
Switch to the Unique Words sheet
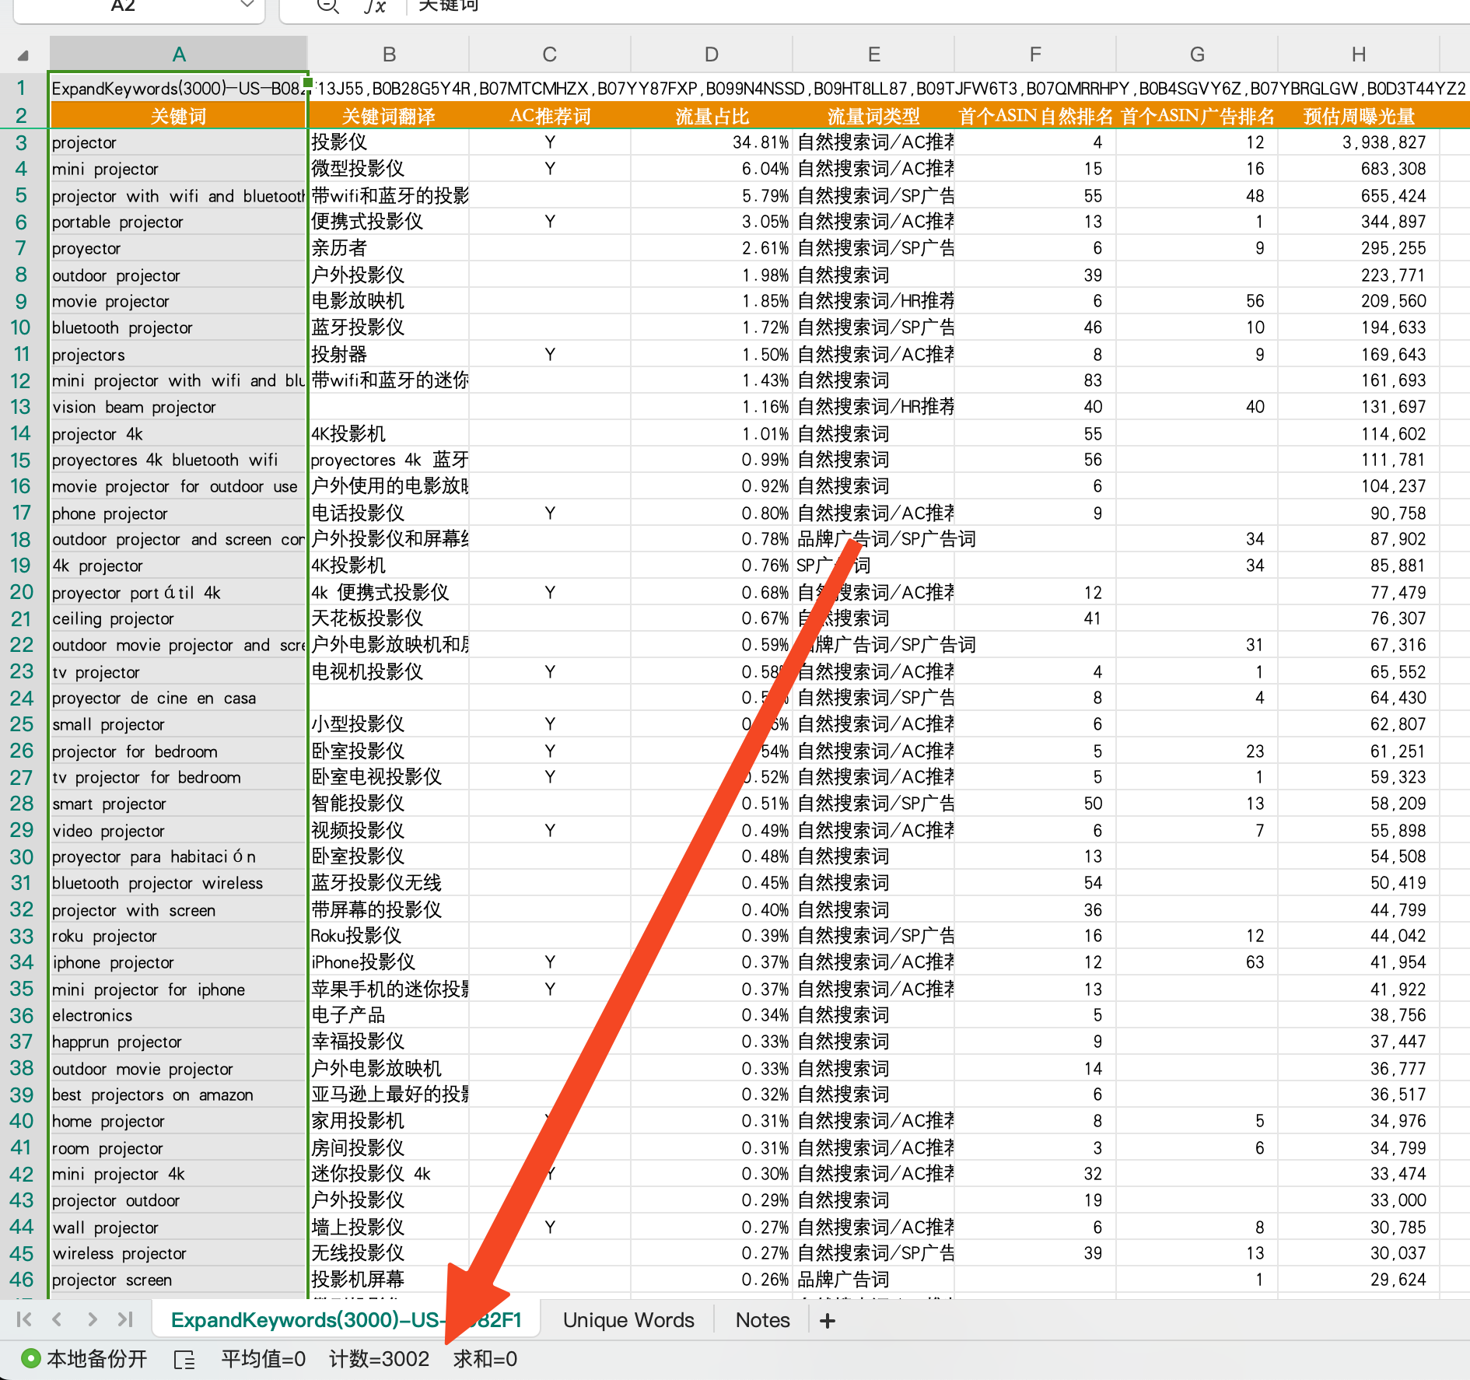click(628, 1320)
